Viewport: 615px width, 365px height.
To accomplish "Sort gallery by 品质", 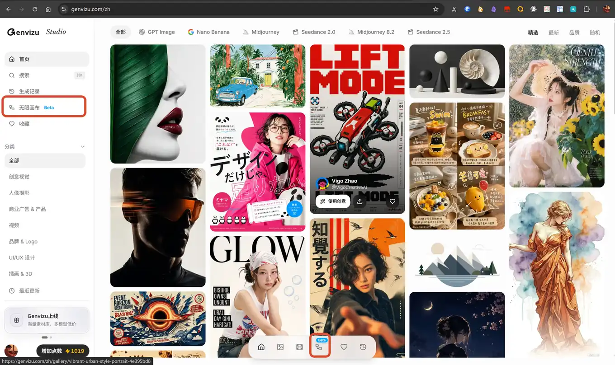I will (x=574, y=33).
